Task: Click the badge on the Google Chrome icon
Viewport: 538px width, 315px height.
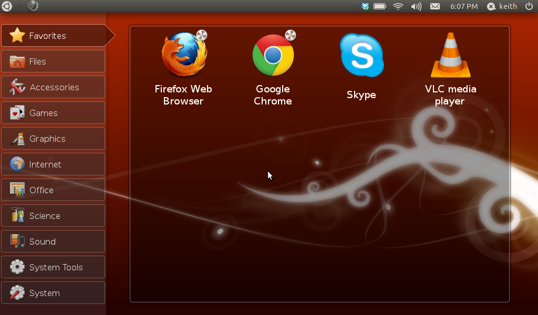Action: coord(290,35)
